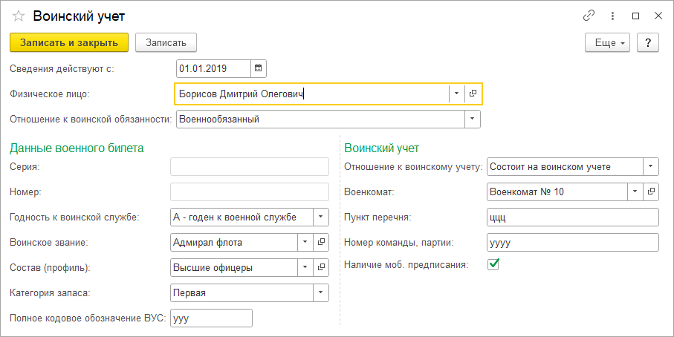Click into the Номер input field
Screen dimensions: 674x337
point(250,192)
